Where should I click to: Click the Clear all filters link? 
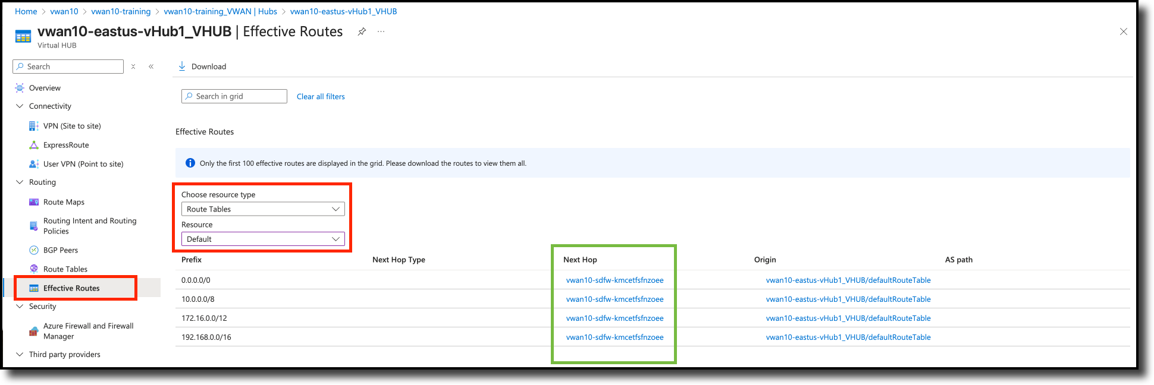point(321,97)
